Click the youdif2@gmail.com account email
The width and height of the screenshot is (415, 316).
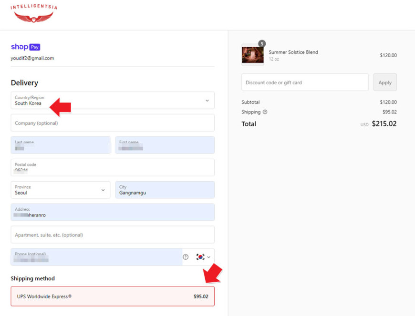32,58
